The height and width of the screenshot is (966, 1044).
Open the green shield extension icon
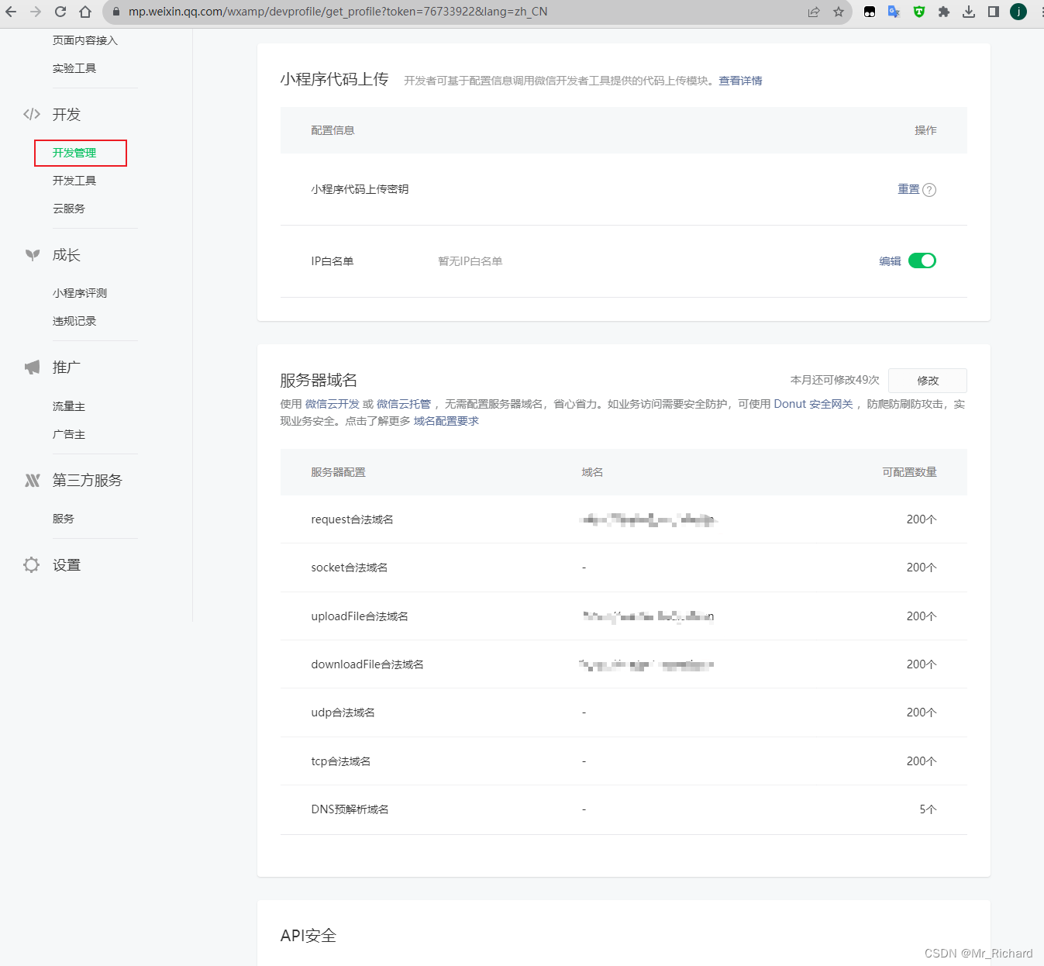click(x=919, y=12)
